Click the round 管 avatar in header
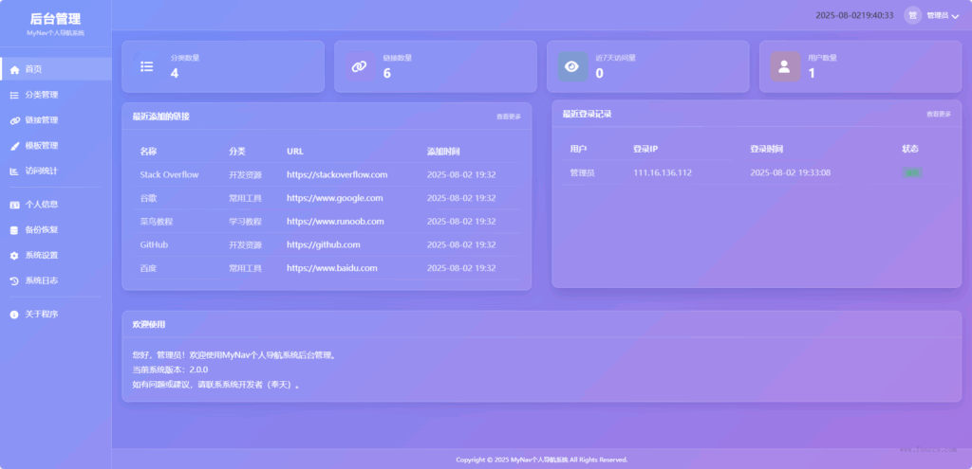Screen dimensions: 972x469 pyautogui.click(x=913, y=15)
